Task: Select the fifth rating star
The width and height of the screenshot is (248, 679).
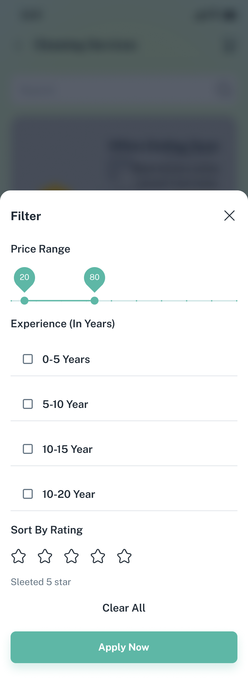Action: coord(124,556)
